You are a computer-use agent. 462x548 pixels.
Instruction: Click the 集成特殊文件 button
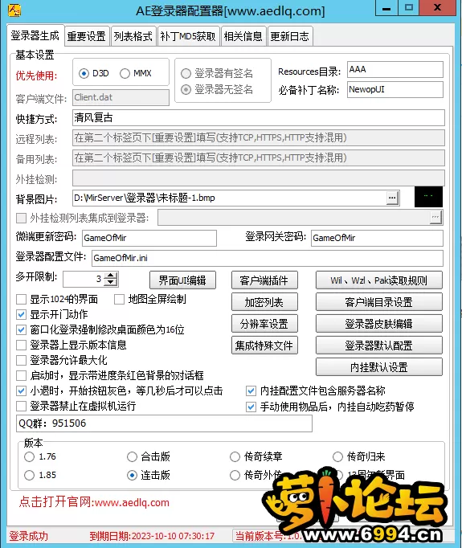264,346
